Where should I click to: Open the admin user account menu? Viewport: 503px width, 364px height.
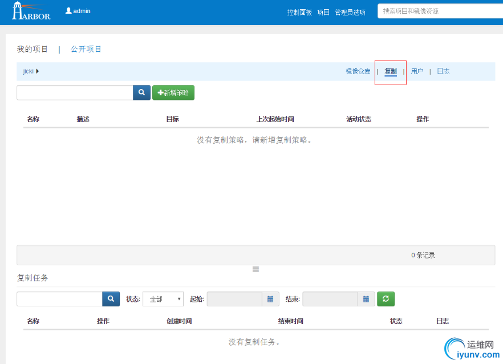tap(78, 11)
